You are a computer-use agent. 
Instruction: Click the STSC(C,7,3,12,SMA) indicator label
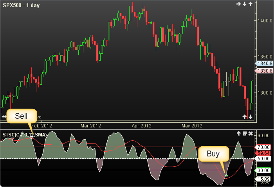pos(24,134)
